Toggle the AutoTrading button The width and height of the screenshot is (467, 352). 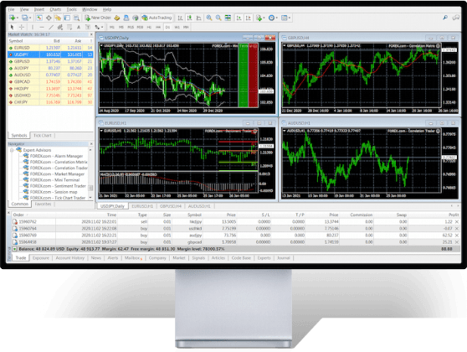pyautogui.click(x=157, y=18)
